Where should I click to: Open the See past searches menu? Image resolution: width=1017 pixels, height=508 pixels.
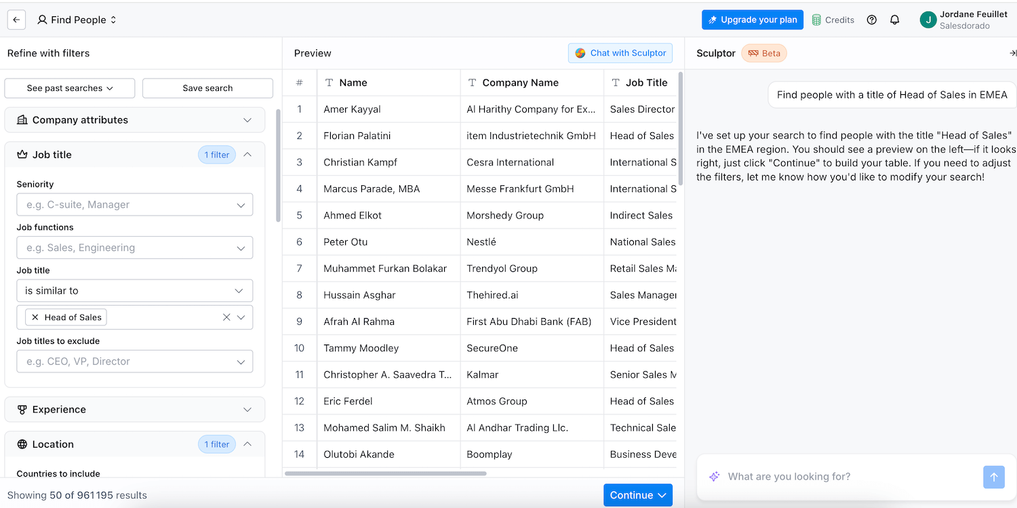(70, 88)
